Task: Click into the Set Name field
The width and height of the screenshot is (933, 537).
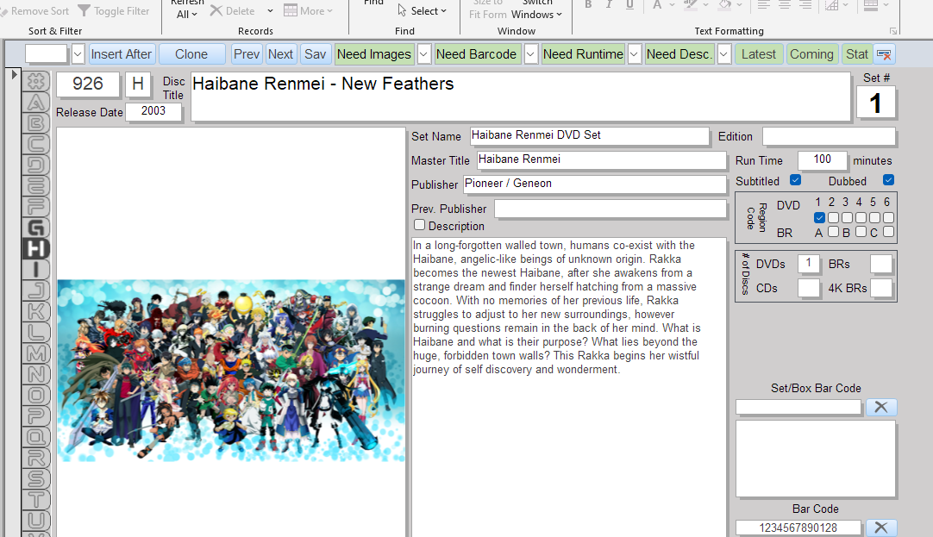Action: pyautogui.click(x=590, y=135)
